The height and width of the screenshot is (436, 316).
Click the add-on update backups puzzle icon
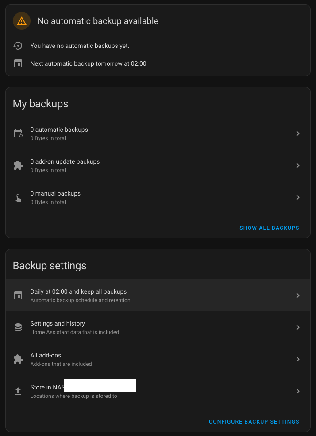(x=18, y=165)
